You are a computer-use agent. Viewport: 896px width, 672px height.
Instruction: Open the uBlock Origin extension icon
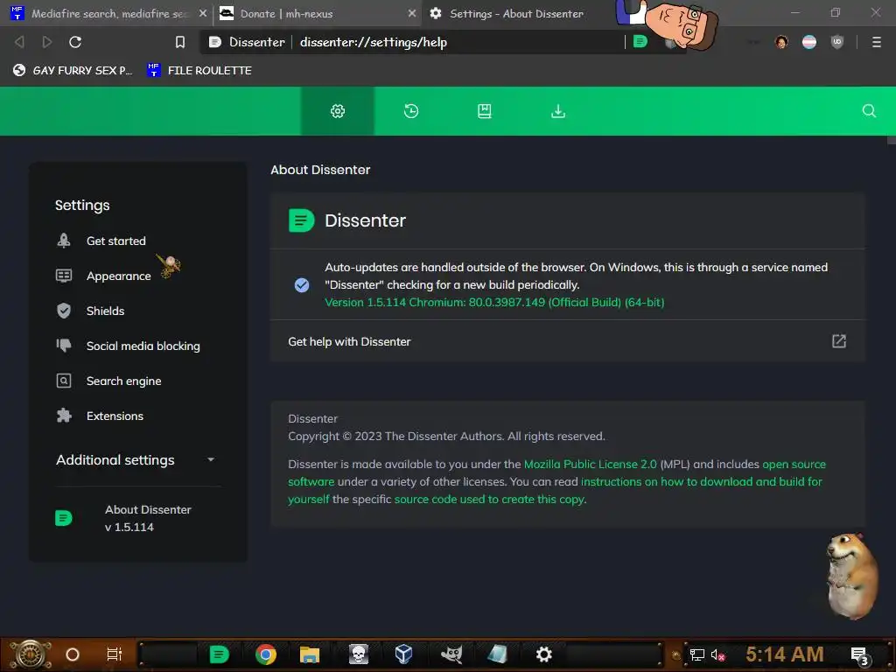(837, 42)
